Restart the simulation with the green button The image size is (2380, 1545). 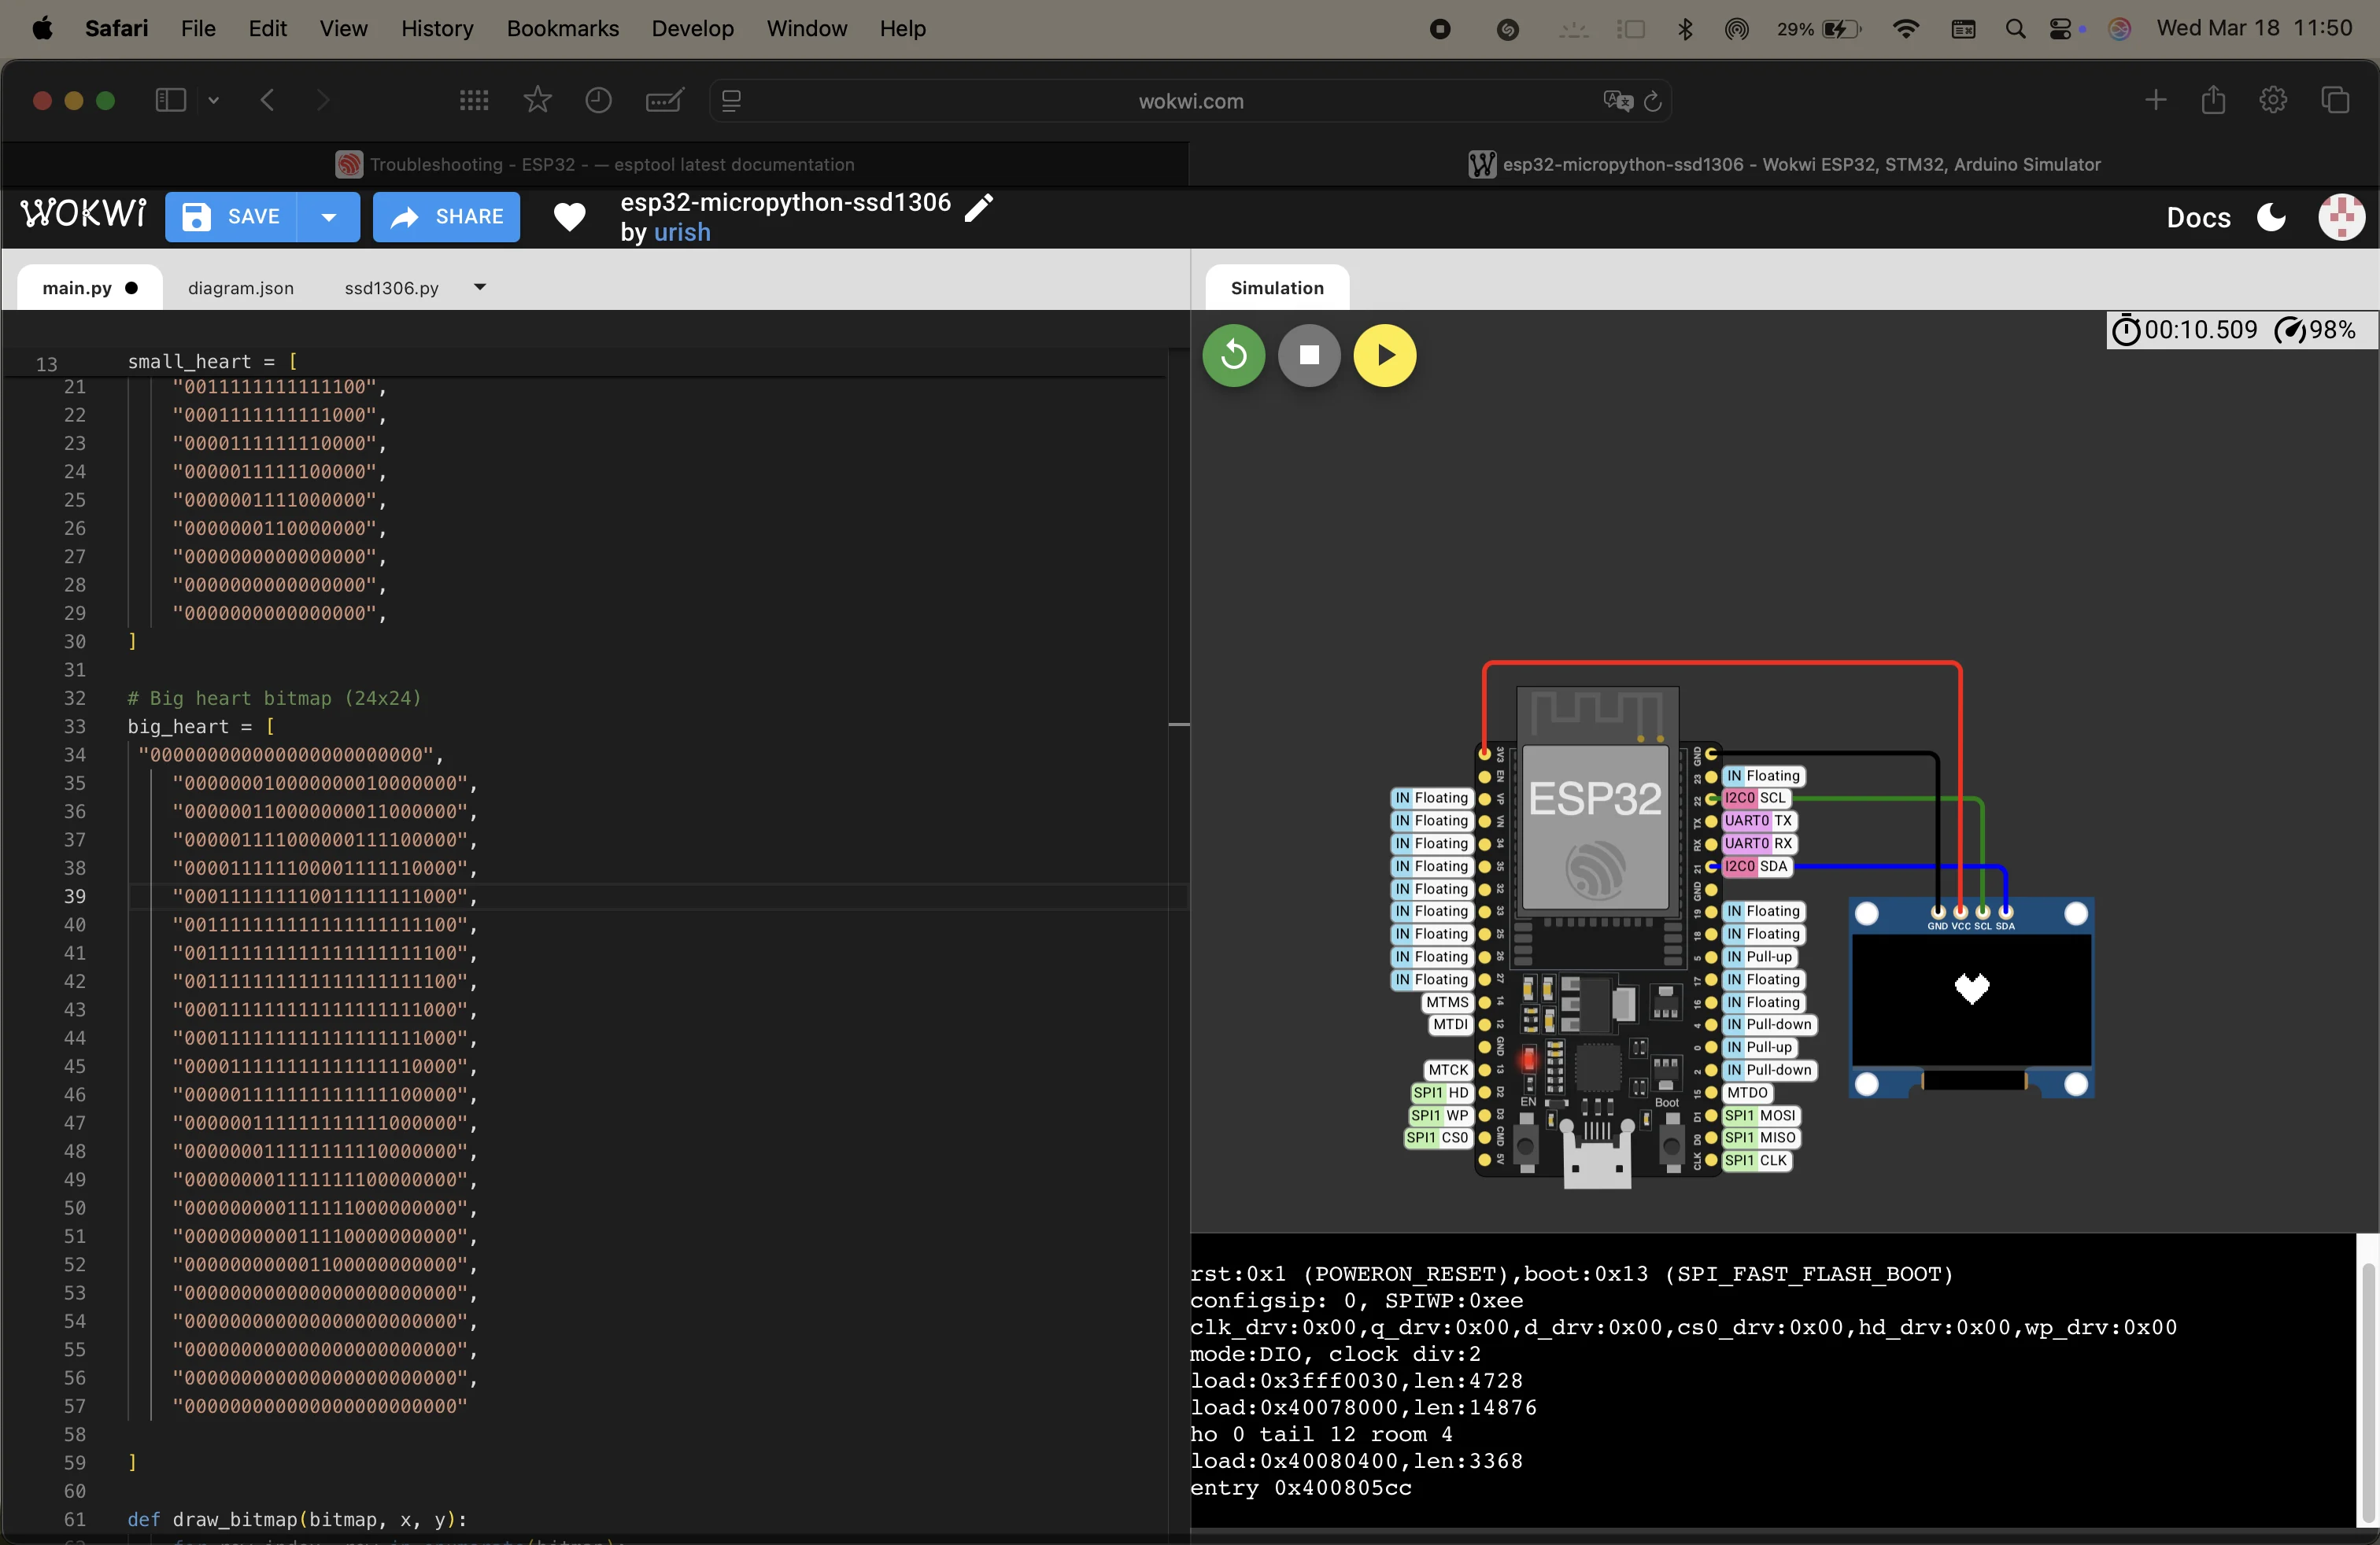1233,355
